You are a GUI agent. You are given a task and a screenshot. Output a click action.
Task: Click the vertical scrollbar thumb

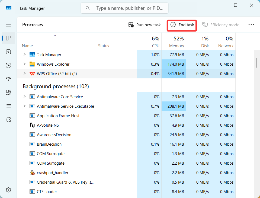tap(257, 63)
